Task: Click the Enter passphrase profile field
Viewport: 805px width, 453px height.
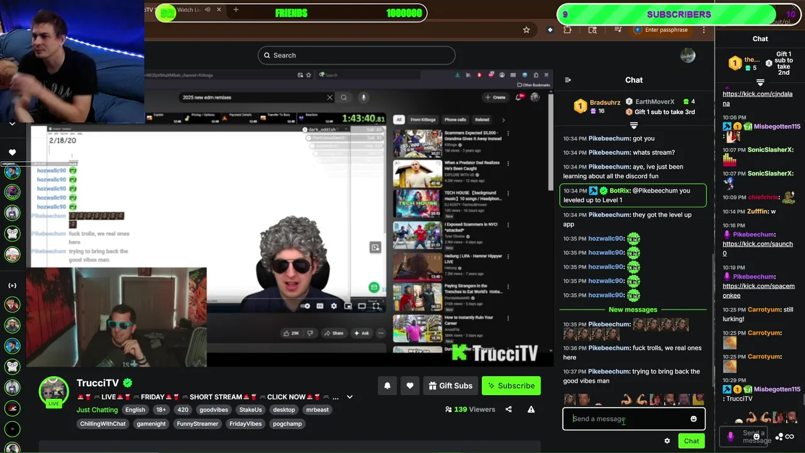Action: point(660,30)
